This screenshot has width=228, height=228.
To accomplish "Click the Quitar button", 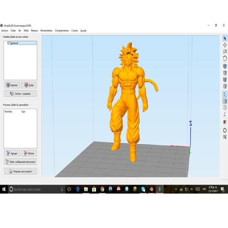I will click(29, 85).
